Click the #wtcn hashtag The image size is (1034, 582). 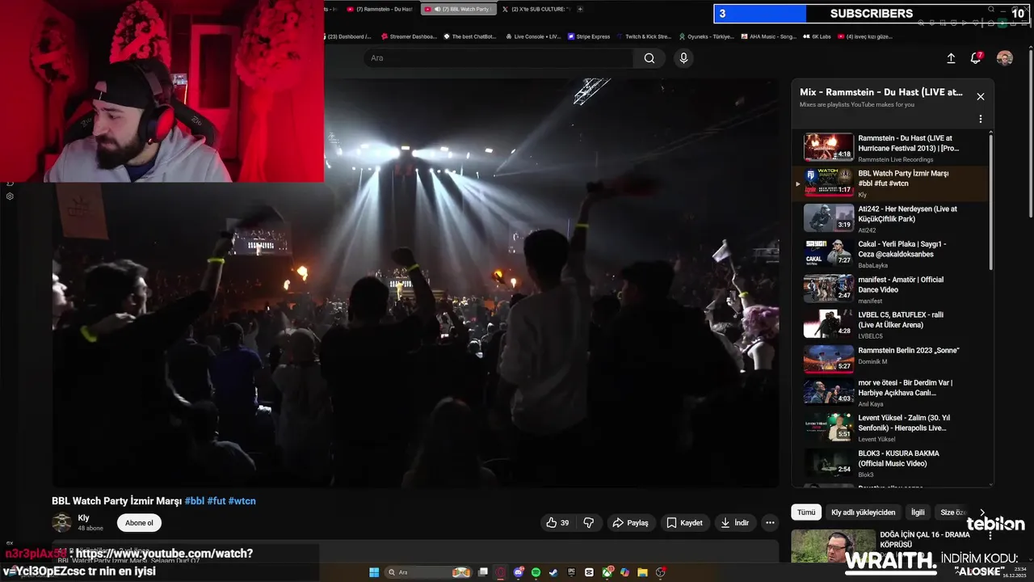(242, 501)
